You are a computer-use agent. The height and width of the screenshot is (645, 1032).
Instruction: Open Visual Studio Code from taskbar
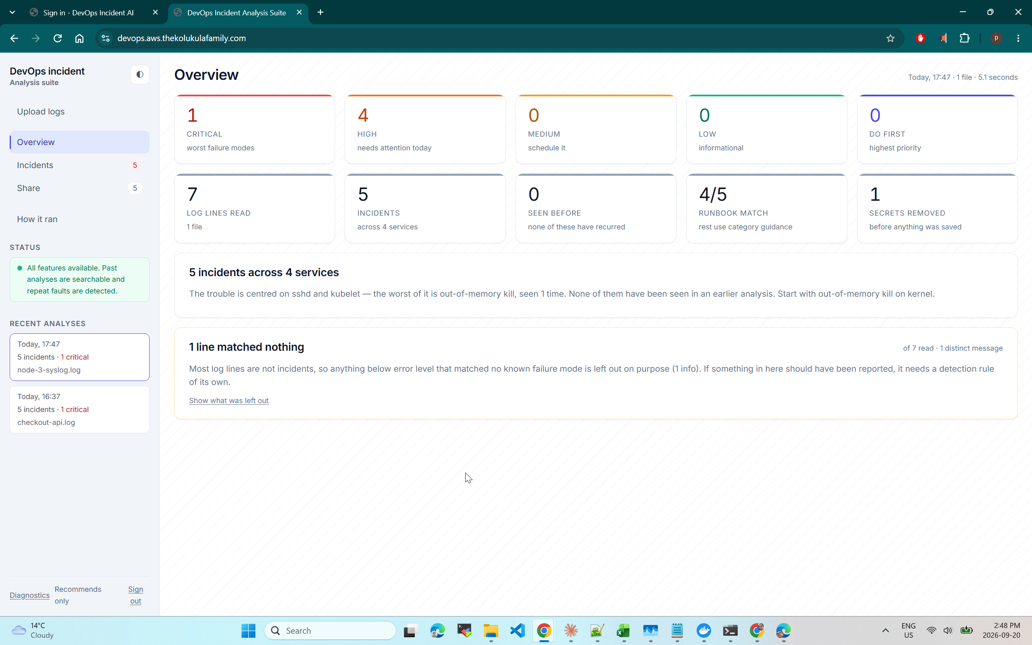[x=517, y=630]
